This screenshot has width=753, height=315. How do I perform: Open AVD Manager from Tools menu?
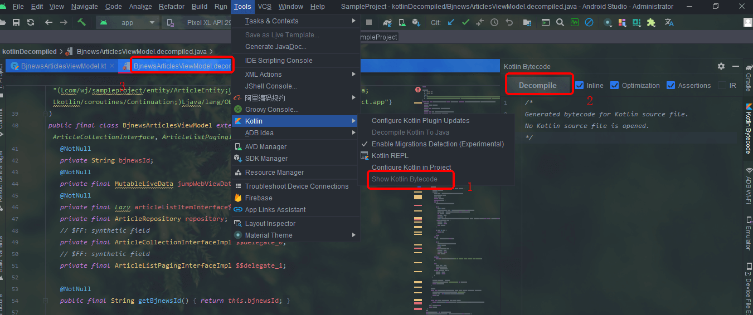point(295,147)
